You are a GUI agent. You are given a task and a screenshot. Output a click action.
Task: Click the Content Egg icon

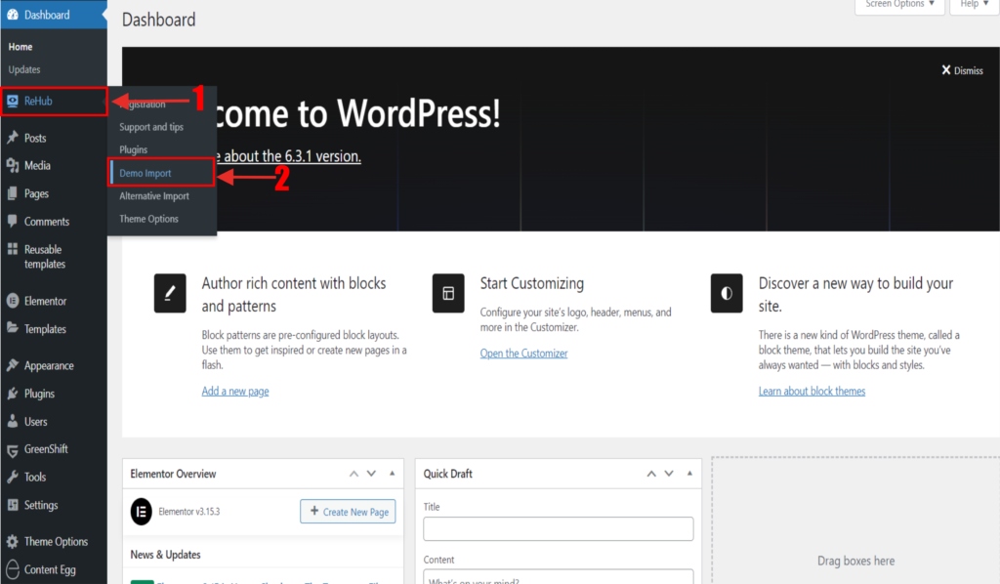[12, 568]
